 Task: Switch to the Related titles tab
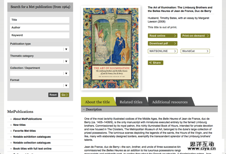tap(131, 102)
